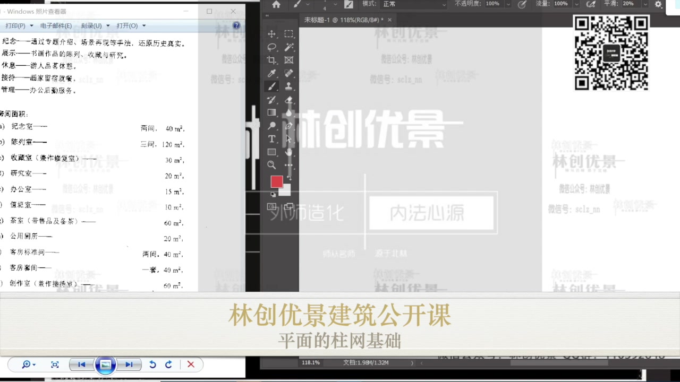The height and width of the screenshot is (382, 680).
Task: Select the Rectangle shape tool
Action: click(271, 152)
